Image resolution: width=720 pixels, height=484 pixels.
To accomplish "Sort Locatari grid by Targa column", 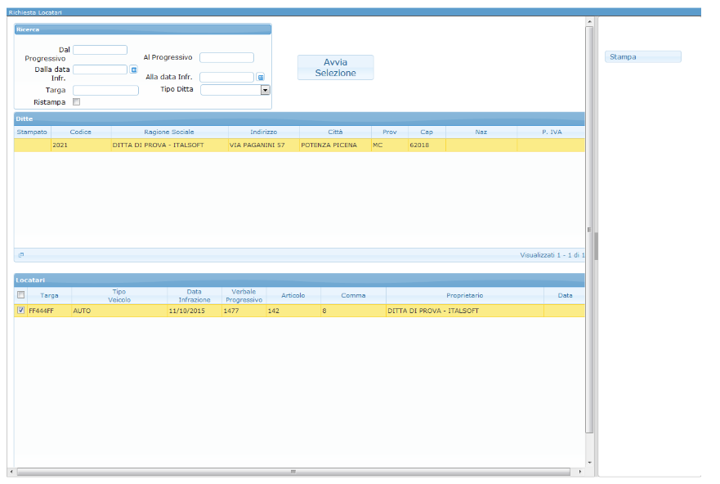I will (x=49, y=295).
